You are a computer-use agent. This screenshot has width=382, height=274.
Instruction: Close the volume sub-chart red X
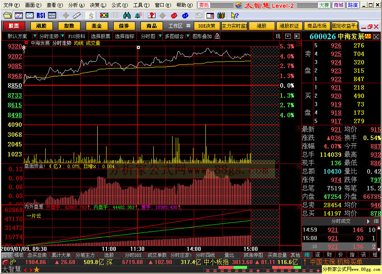click(299, 128)
